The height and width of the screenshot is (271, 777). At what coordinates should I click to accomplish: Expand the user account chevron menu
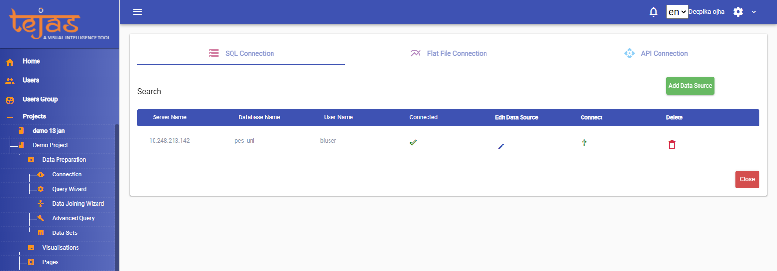click(754, 12)
